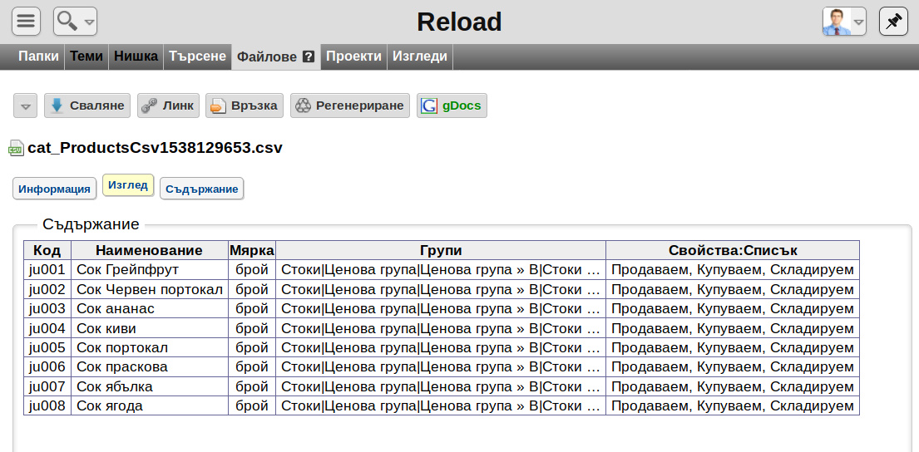Select table cell ju001
This screenshot has height=452, width=919.
coord(47,270)
